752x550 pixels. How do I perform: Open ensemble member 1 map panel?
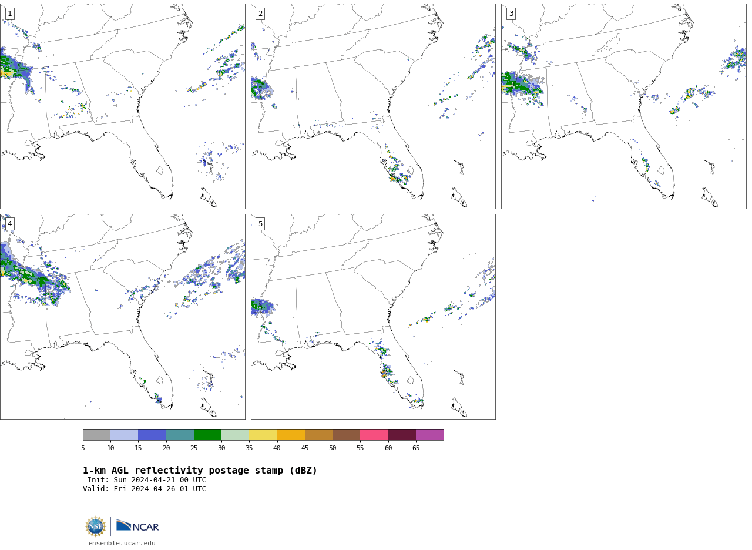123,106
